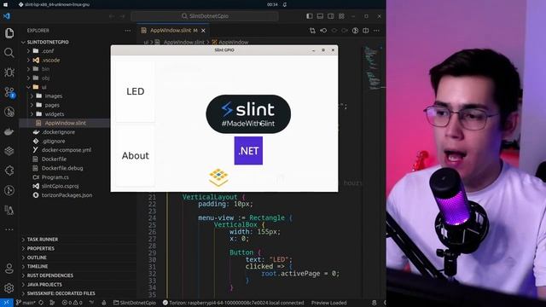Open the Accounts menu icon
The height and width of the screenshot is (307, 546).
[x=9, y=269]
